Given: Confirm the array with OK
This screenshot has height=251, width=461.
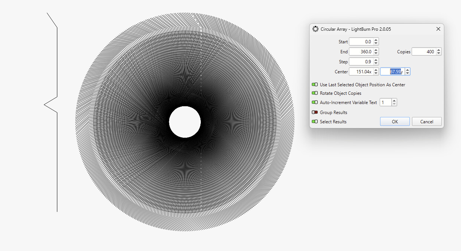Looking at the screenshot, I should click(x=395, y=122).
